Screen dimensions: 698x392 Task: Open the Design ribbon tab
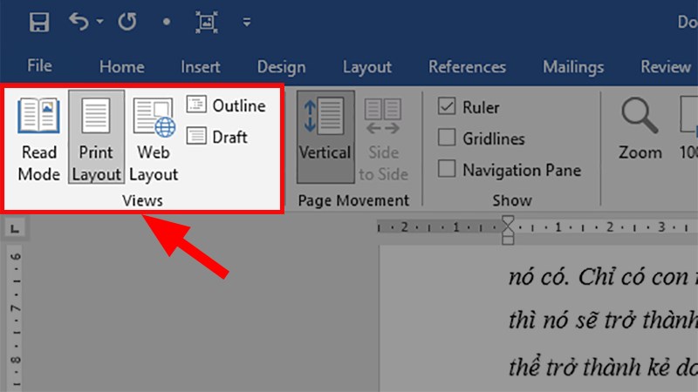[x=281, y=67]
